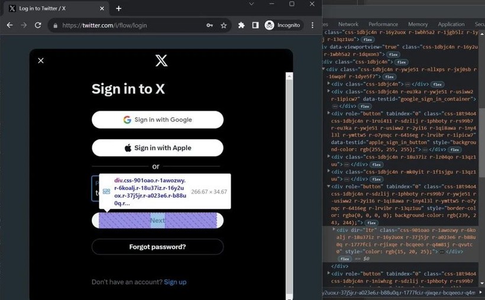Expand the google_sign_in_container div node
Image resolution: width=485 pixels, height=300 pixels.
(328, 91)
